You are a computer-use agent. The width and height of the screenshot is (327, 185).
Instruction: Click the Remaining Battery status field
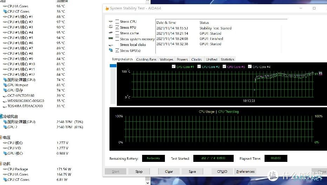point(153,158)
